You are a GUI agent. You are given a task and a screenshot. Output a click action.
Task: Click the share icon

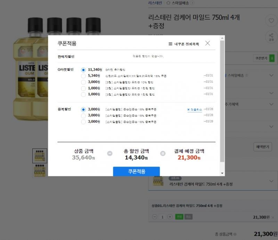click(271, 37)
